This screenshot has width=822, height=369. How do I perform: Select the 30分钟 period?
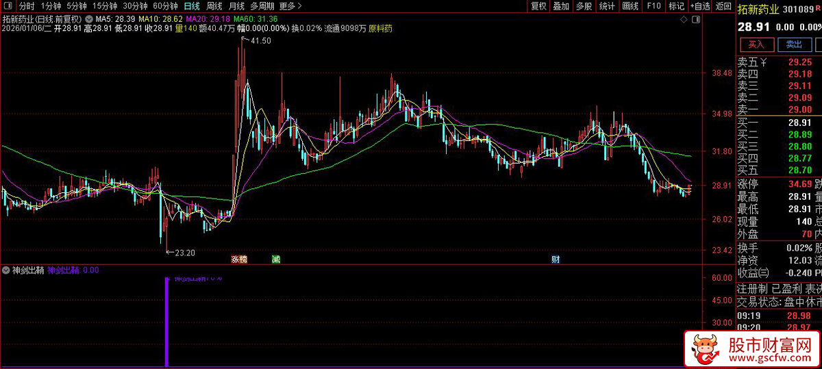click(x=135, y=6)
